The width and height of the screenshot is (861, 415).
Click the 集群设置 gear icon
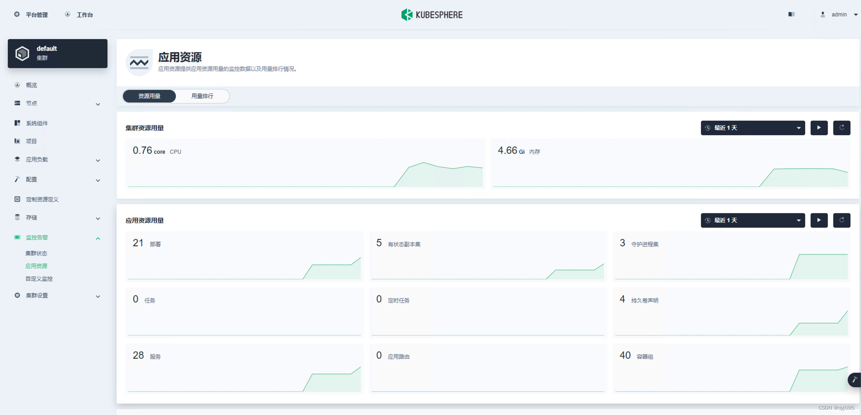click(x=17, y=295)
